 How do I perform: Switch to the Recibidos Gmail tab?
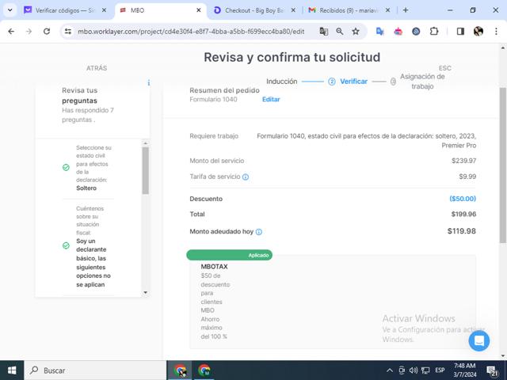pos(349,10)
